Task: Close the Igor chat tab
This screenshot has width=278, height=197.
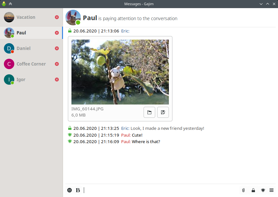Action: tap(57, 80)
